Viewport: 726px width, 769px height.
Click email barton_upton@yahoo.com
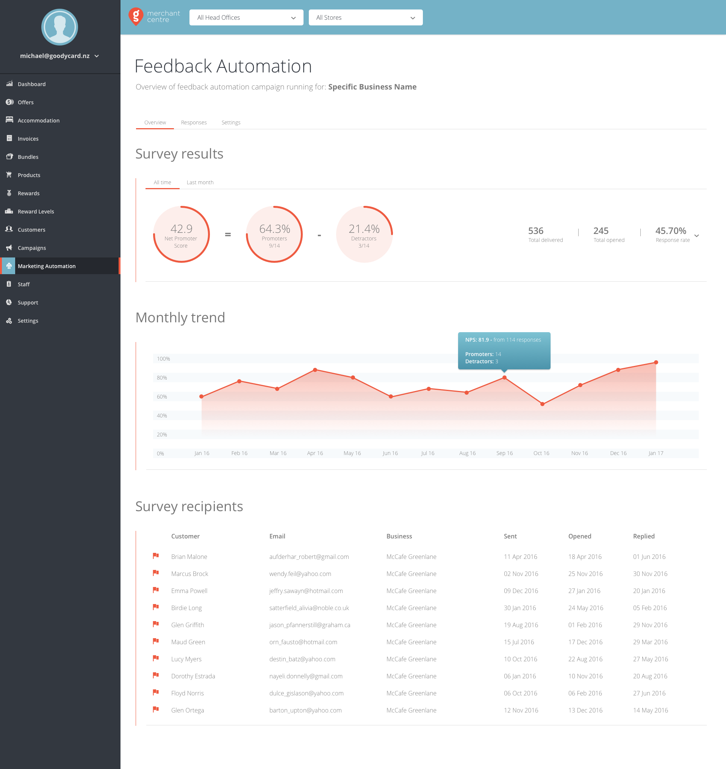tap(305, 710)
